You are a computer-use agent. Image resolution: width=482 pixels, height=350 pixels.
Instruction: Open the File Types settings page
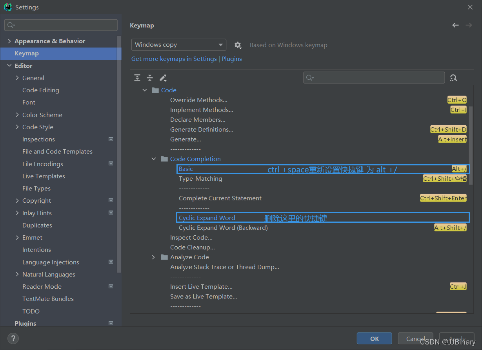click(x=36, y=188)
